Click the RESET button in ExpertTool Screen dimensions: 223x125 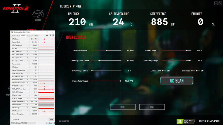tap(123, 107)
